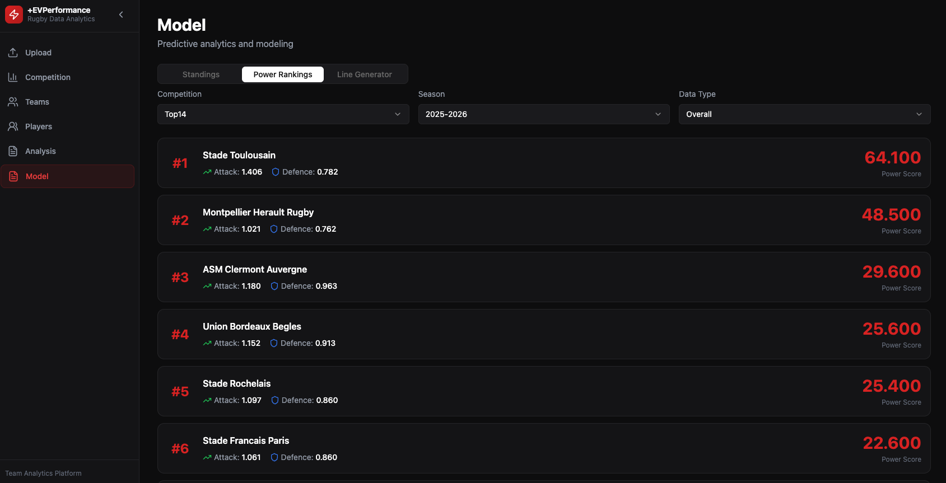946x483 pixels.
Task: Click the 48.500 power score value
Action: pyautogui.click(x=891, y=214)
